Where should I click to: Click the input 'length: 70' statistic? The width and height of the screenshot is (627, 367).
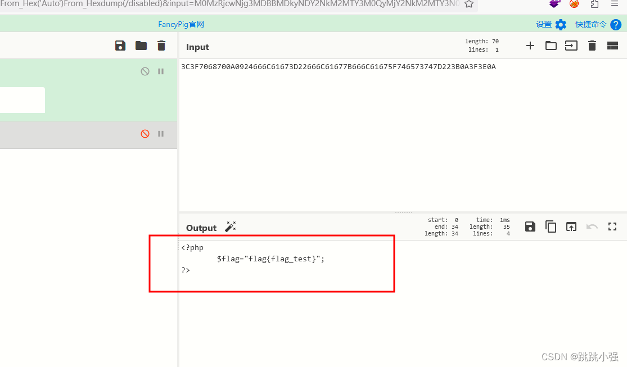click(481, 41)
